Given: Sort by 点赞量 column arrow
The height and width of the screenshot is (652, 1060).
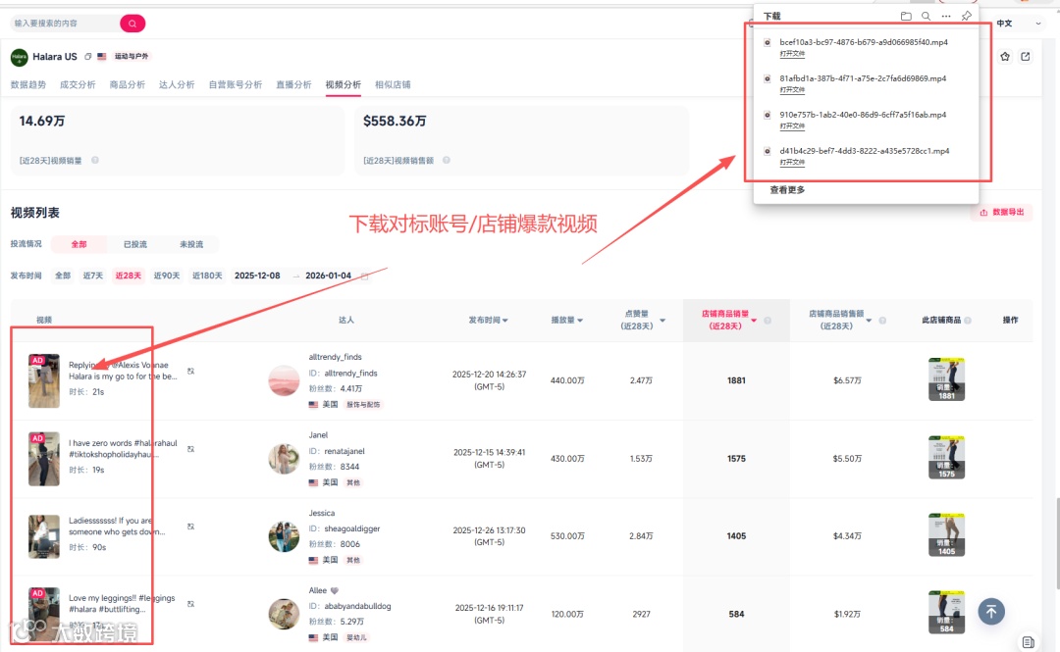Looking at the screenshot, I should [x=662, y=321].
